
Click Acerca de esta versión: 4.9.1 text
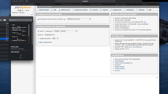point(127,59)
